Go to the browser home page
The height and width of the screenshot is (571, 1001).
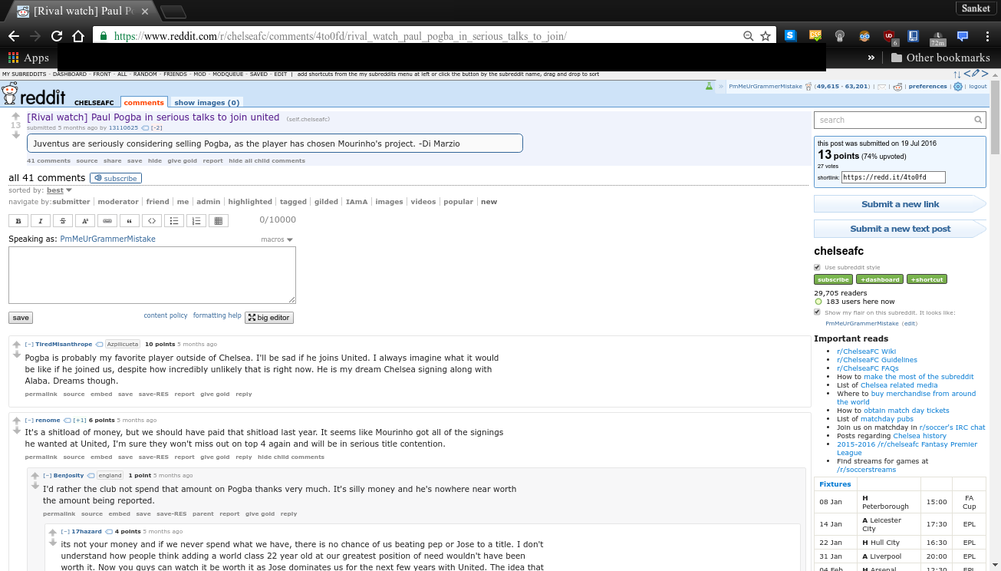(x=78, y=36)
